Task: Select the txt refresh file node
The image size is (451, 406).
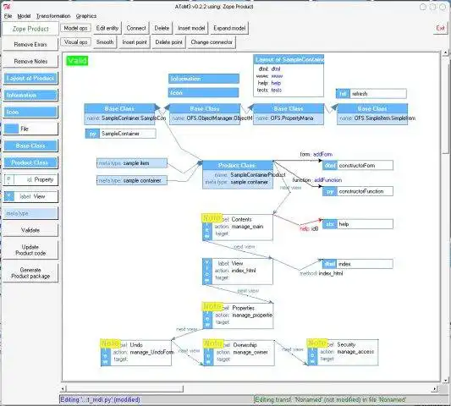Action: click(x=371, y=94)
